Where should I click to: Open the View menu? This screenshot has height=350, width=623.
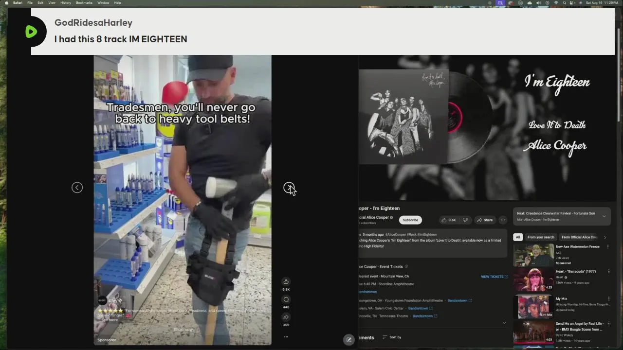point(52,2)
